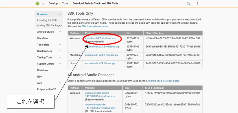Go to Tools breadcrumb link
Screen dimensions: 238x113
click(65, 3)
